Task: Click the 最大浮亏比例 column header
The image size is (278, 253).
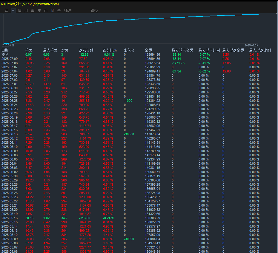Action: pos(209,50)
